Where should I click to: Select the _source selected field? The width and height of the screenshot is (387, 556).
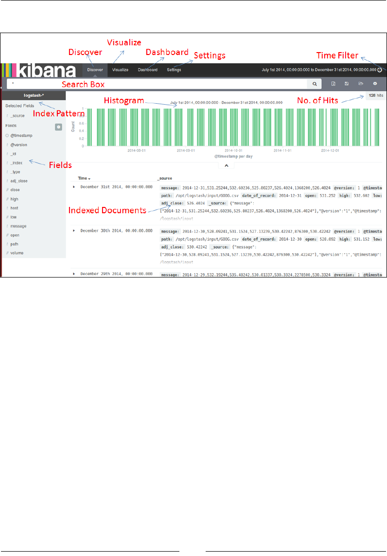(x=18, y=115)
